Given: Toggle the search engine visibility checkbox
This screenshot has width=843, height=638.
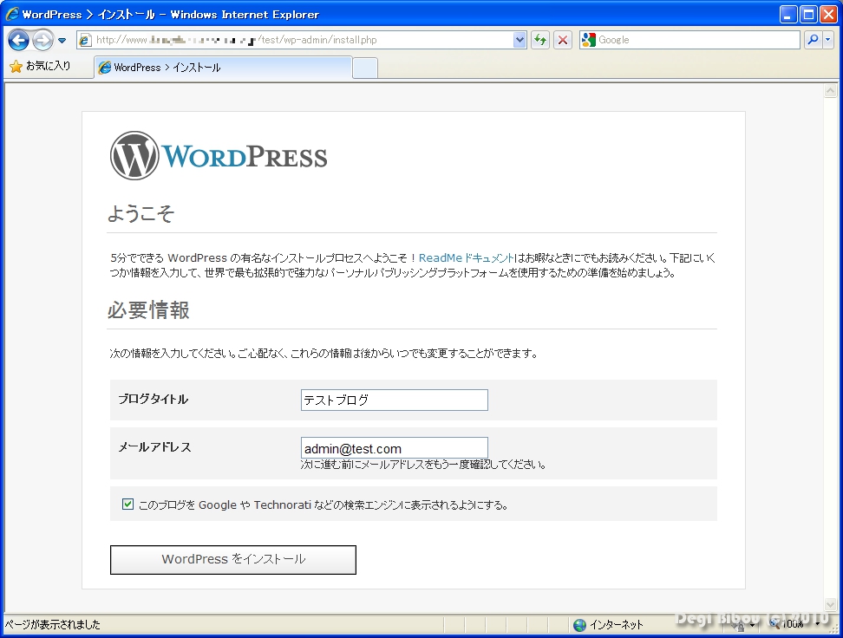Looking at the screenshot, I should (x=128, y=504).
